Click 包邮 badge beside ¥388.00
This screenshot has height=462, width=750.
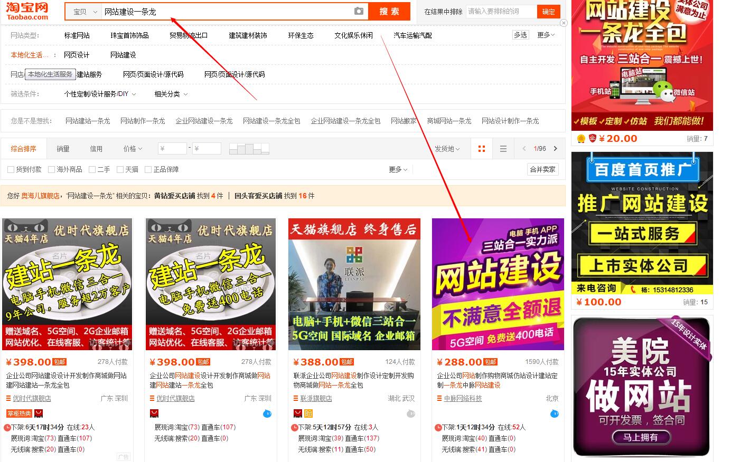[x=347, y=362]
